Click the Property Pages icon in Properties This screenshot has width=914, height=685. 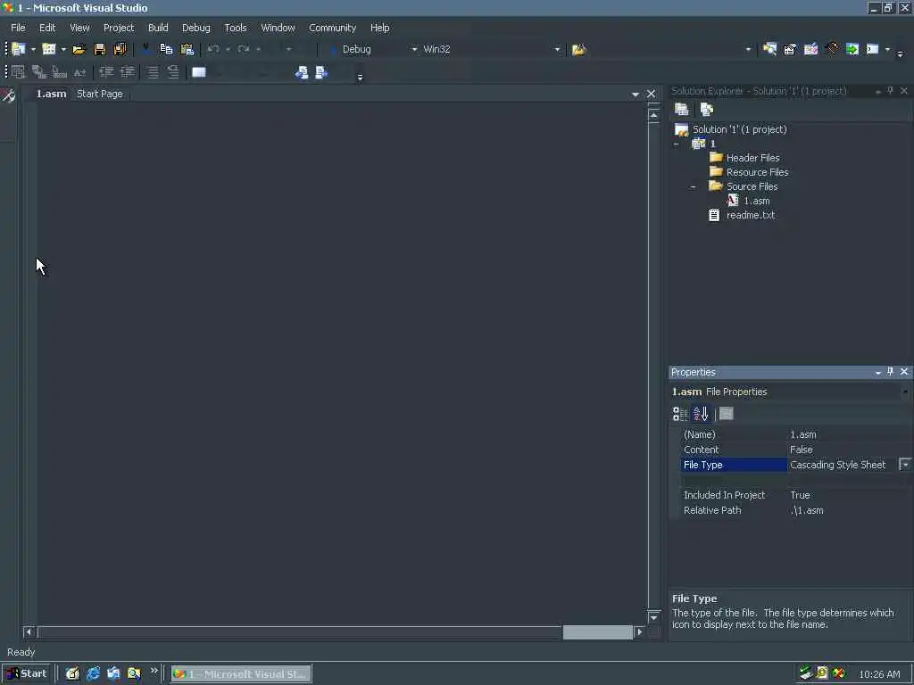(x=727, y=414)
